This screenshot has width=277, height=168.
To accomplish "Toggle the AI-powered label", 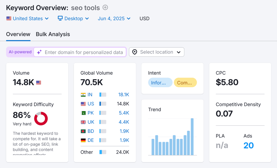I will tap(20, 52).
